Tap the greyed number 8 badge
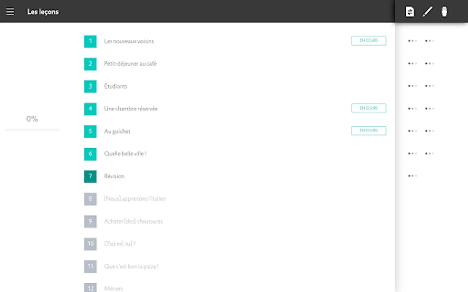The height and width of the screenshot is (292, 468). 90,199
